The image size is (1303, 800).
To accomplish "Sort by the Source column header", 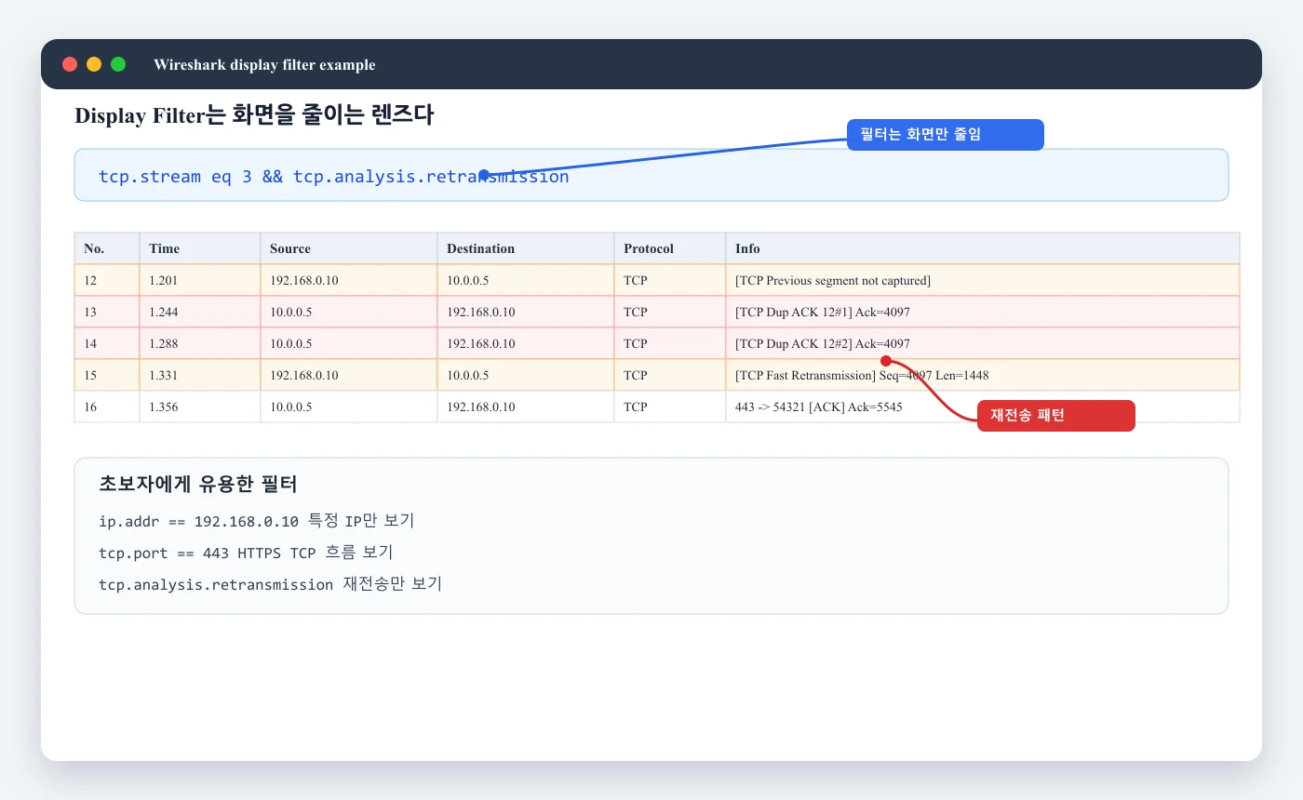I will point(349,248).
